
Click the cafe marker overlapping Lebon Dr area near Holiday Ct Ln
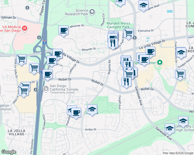coord(52,61)
